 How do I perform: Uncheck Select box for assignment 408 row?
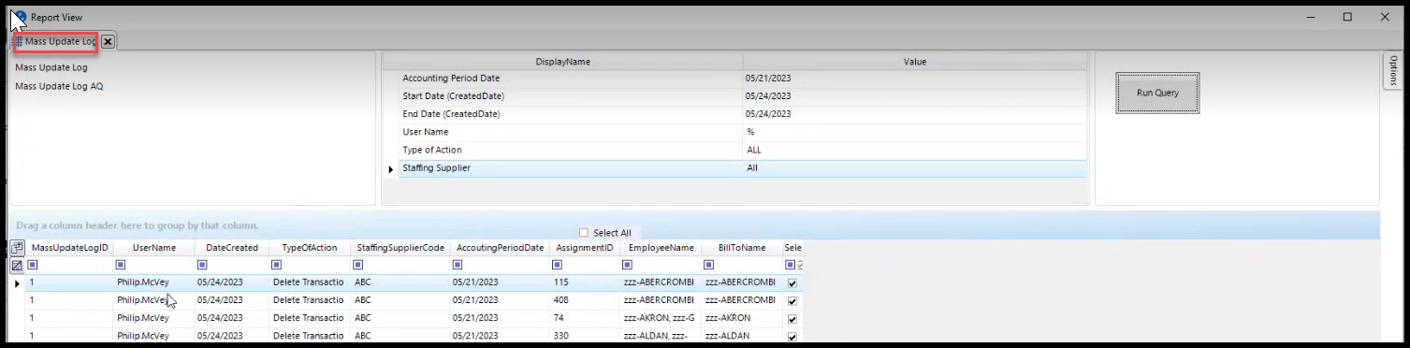[x=792, y=301]
